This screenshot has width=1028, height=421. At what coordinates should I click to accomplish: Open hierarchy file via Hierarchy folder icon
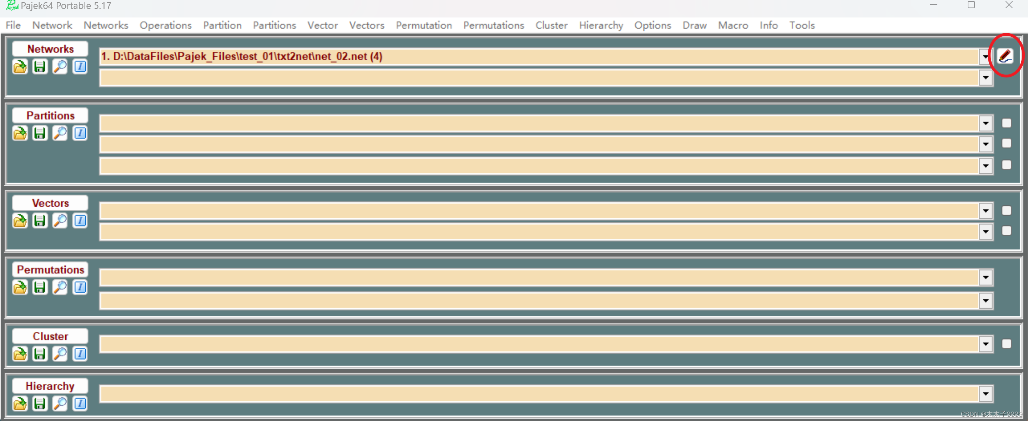click(20, 404)
